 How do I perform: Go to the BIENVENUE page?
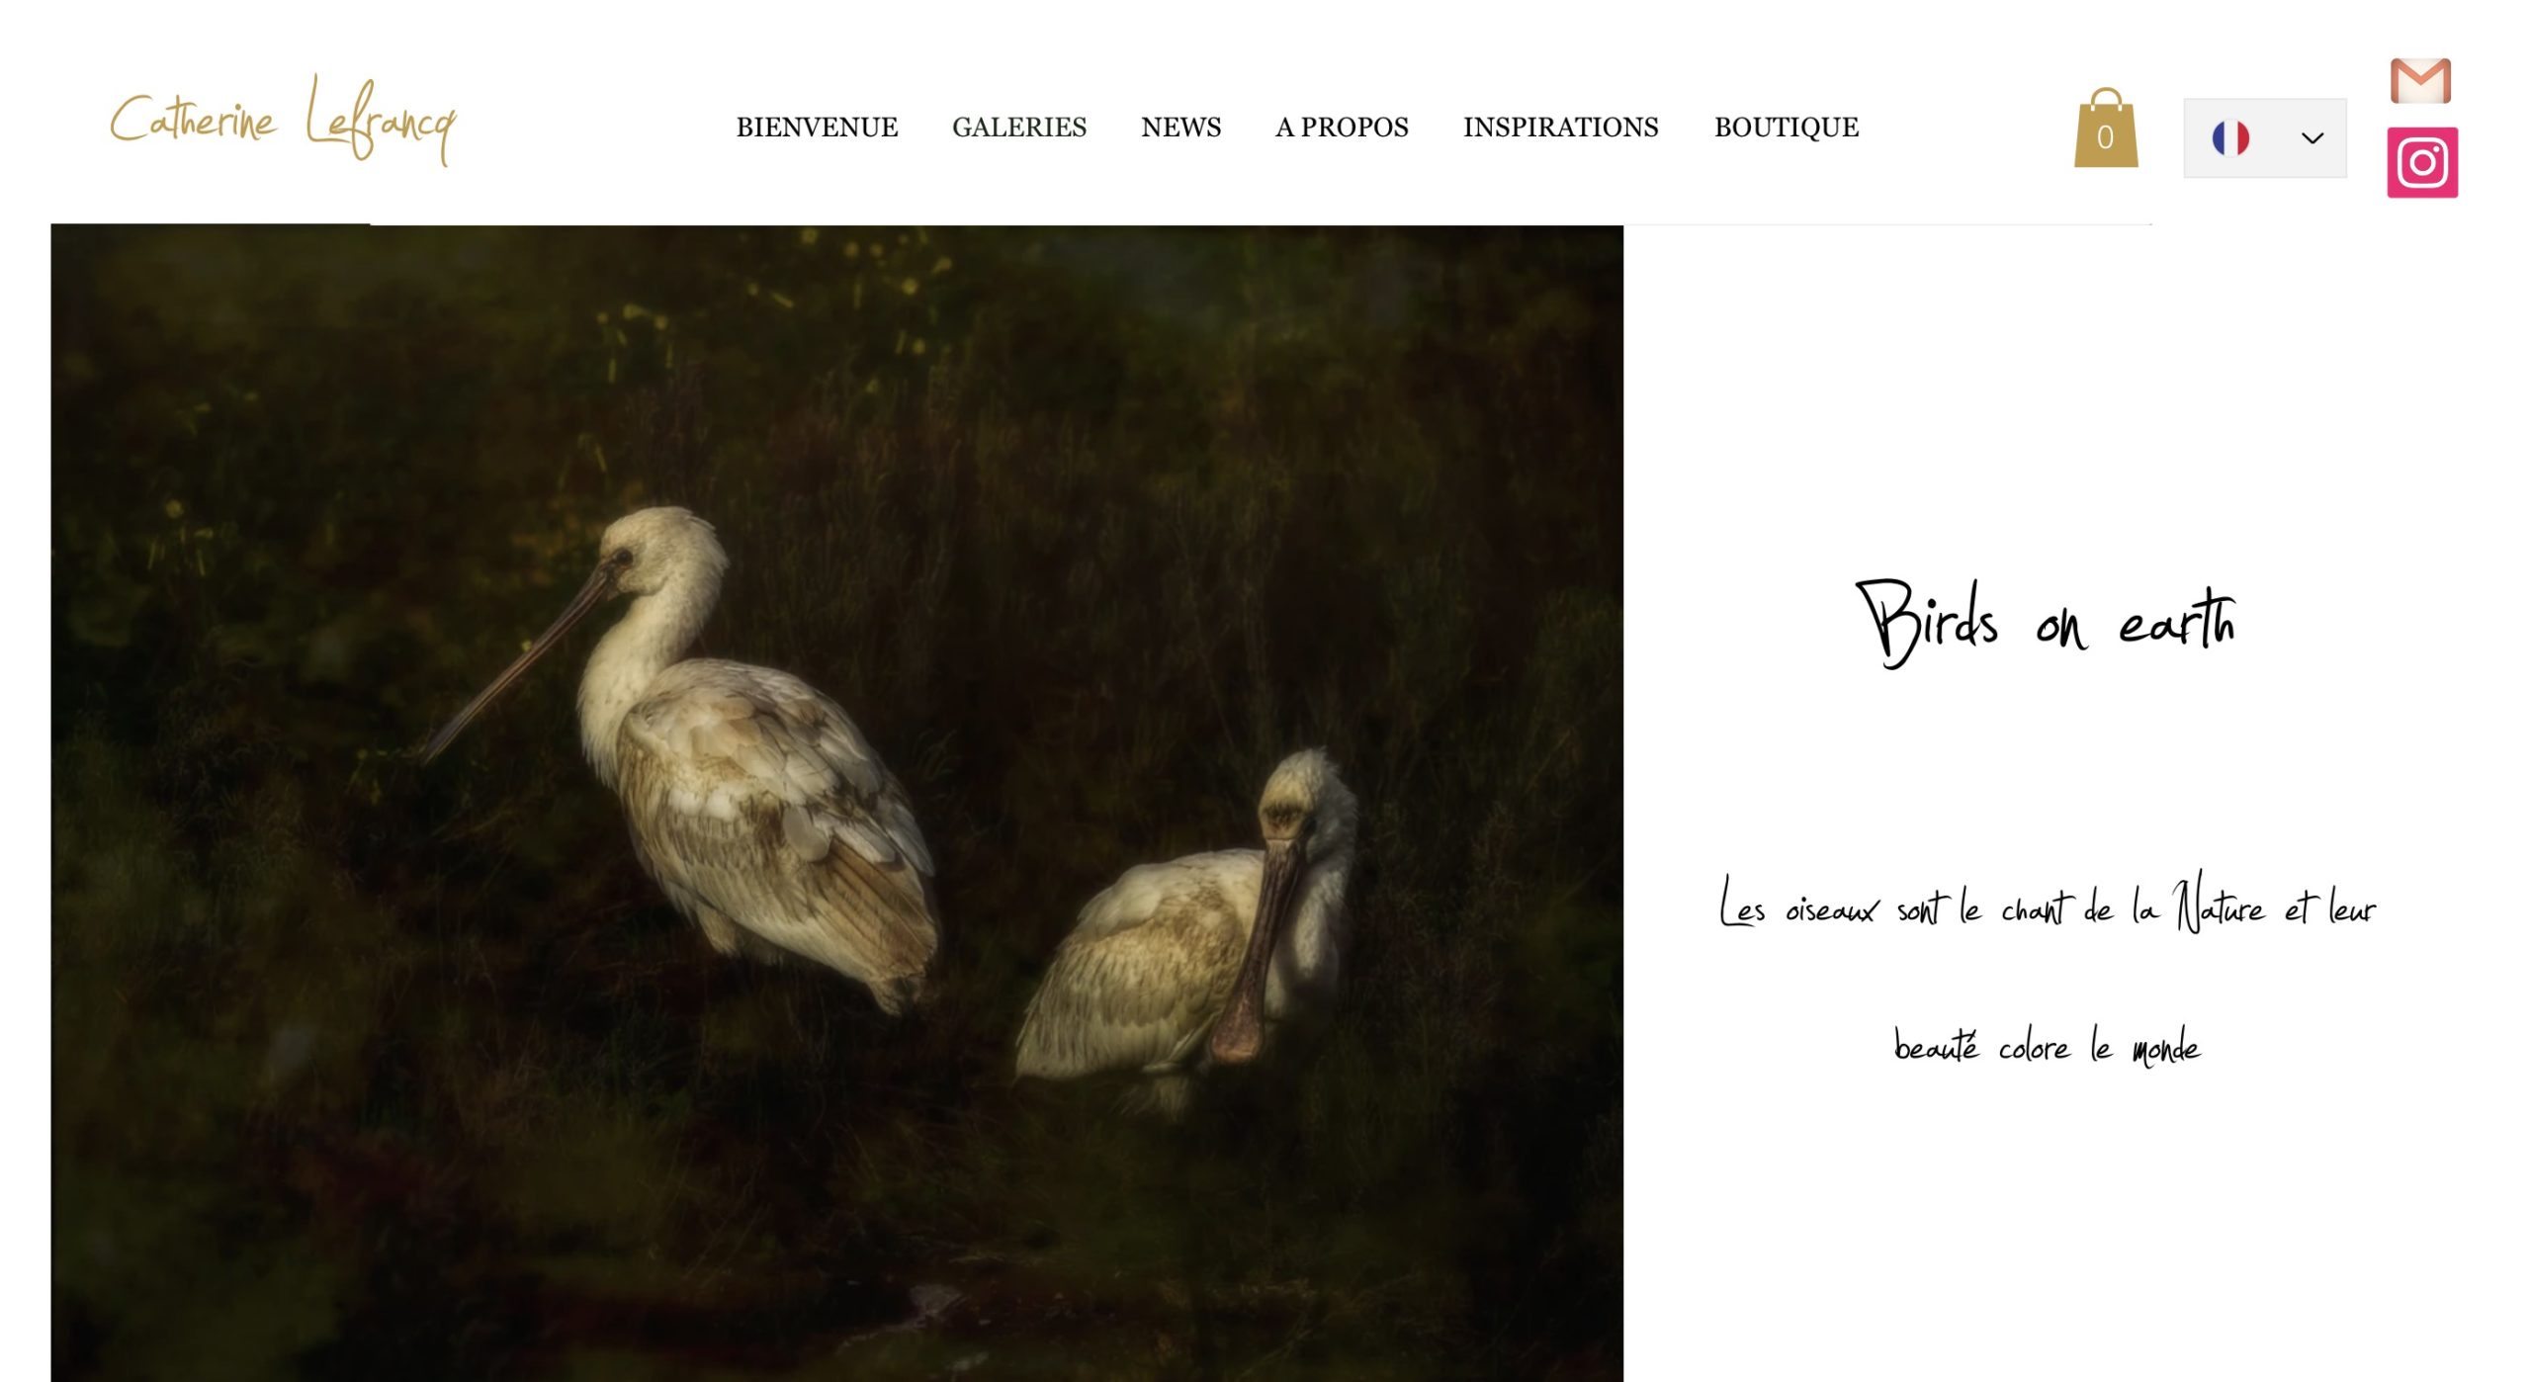(817, 128)
